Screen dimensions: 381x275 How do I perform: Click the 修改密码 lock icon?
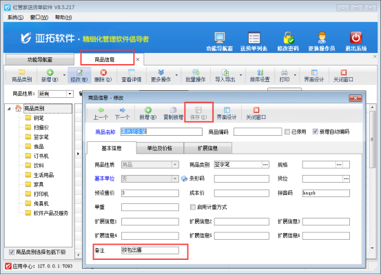click(x=288, y=38)
